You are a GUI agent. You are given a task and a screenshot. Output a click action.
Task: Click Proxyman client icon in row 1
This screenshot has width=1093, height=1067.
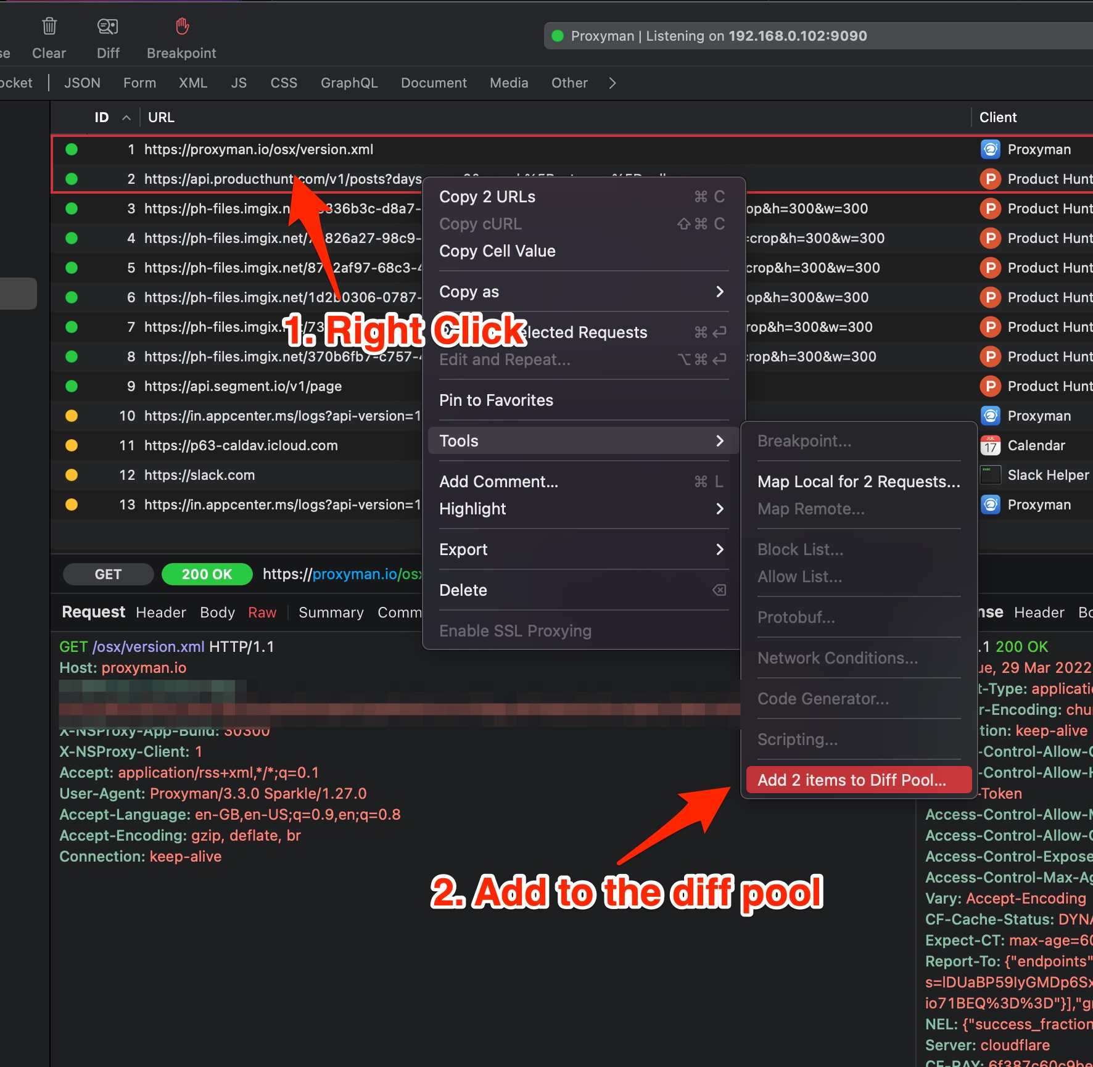[990, 149]
